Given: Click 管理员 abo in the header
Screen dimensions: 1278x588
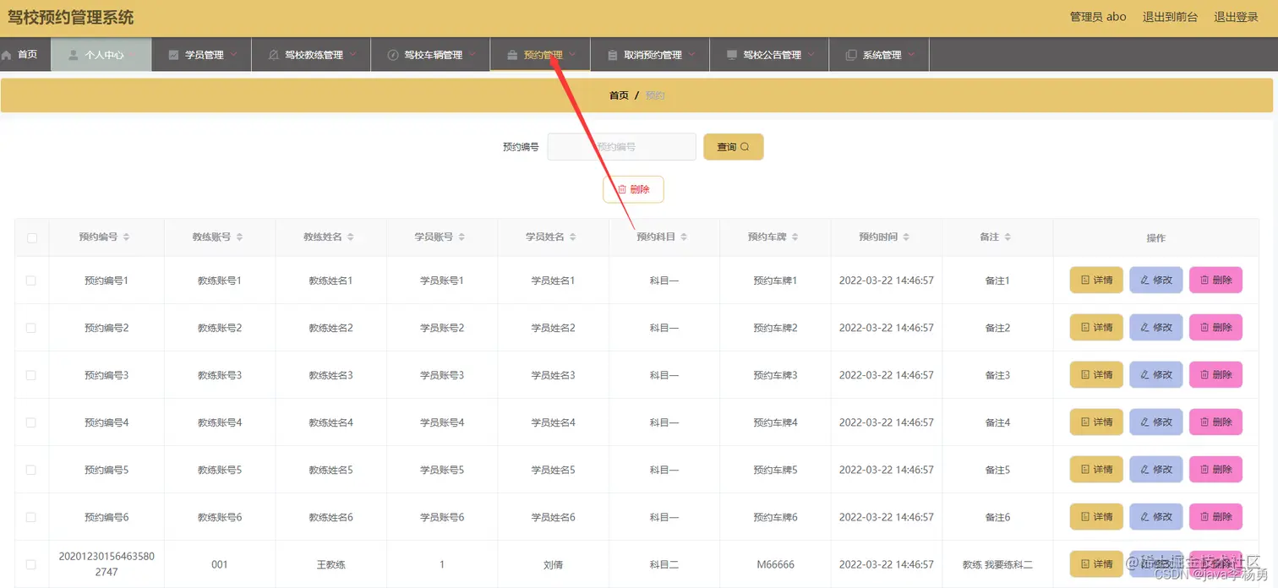Looking at the screenshot, I should (1098, 17).
